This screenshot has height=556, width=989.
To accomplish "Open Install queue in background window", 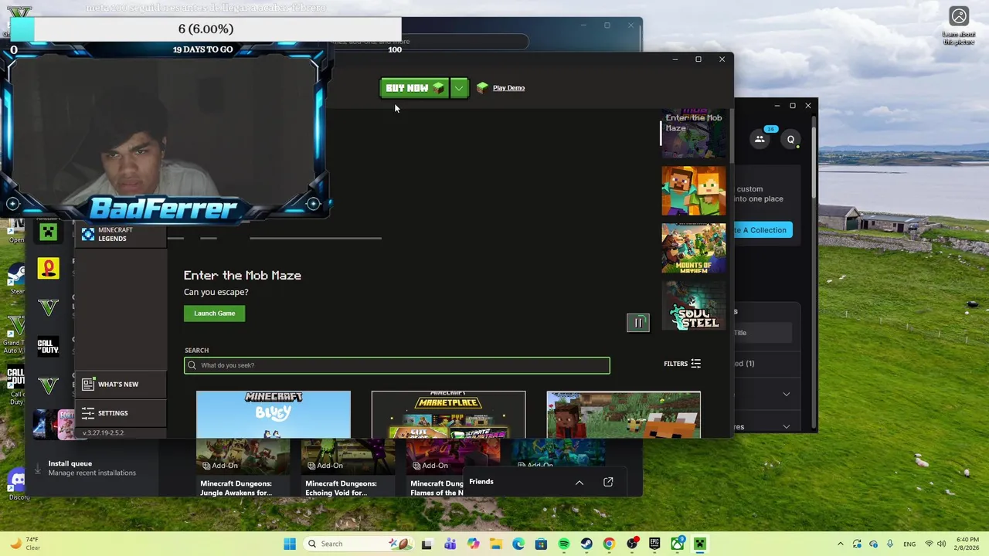I will (91, 468).
